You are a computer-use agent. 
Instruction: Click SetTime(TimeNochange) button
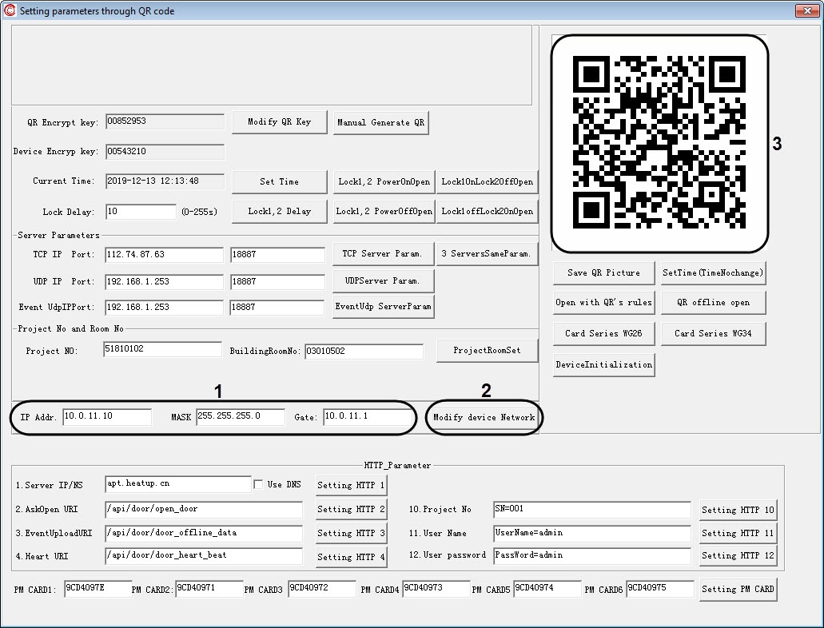coord(713,272)
